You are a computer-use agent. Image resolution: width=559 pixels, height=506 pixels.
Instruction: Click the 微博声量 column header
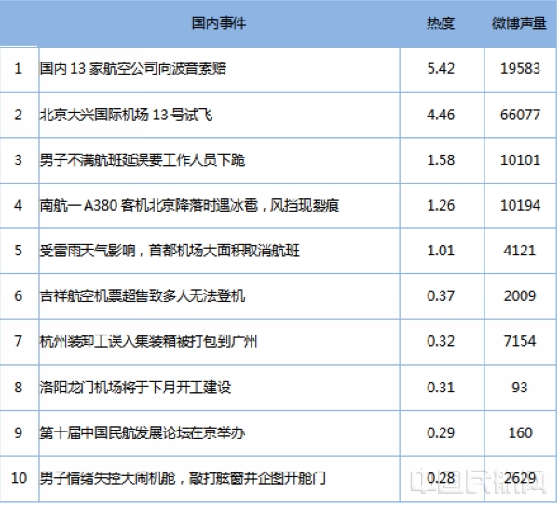point(519,22)
